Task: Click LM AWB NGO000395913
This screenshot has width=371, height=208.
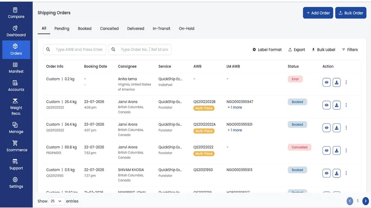Action: coord(239,170)
